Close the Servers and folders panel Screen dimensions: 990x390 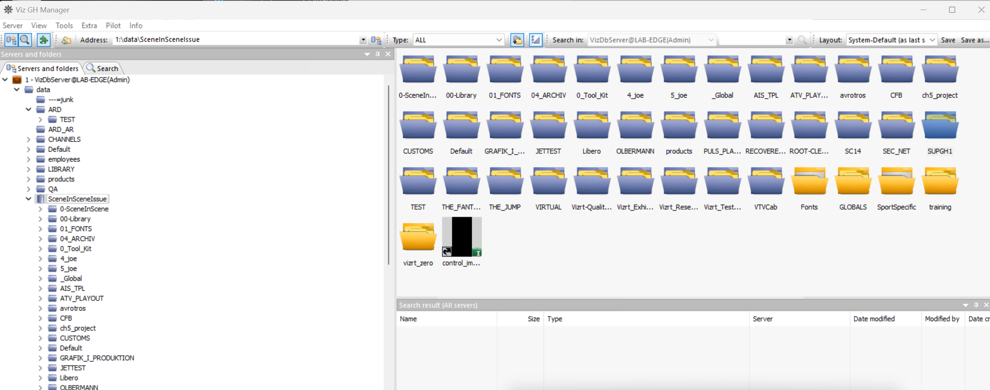pos(388,54)
